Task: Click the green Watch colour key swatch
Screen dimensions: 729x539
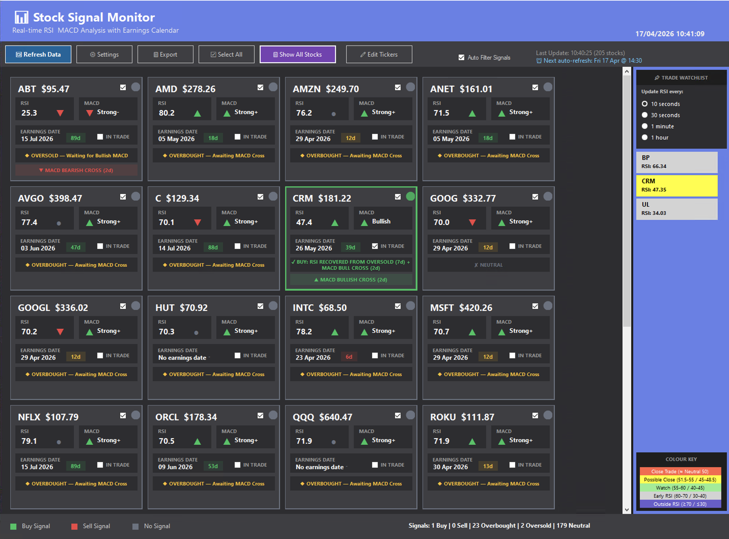Action: [680, 487]
